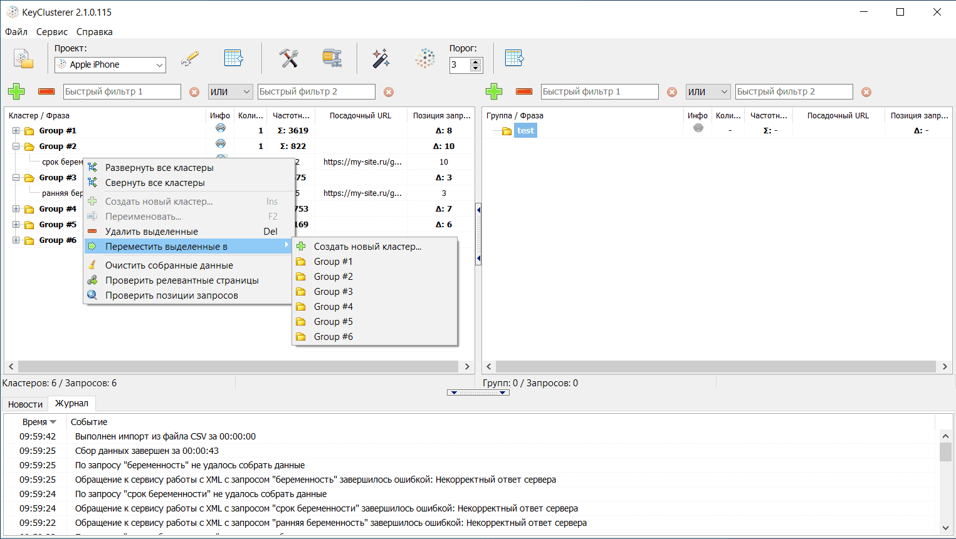Click red minus icon in right panel

tap(524, 92)
